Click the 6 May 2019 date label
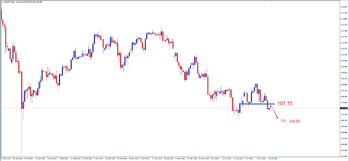The height and width of the screenshot is (161, 349). tap(180, 158)
